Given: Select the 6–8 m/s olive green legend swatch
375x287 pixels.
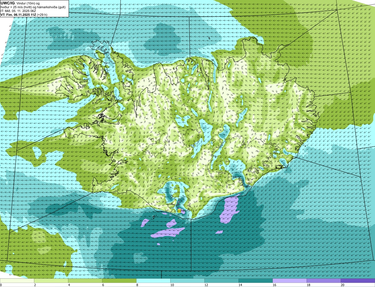Looking at the screenshot, I should (120, 281).
